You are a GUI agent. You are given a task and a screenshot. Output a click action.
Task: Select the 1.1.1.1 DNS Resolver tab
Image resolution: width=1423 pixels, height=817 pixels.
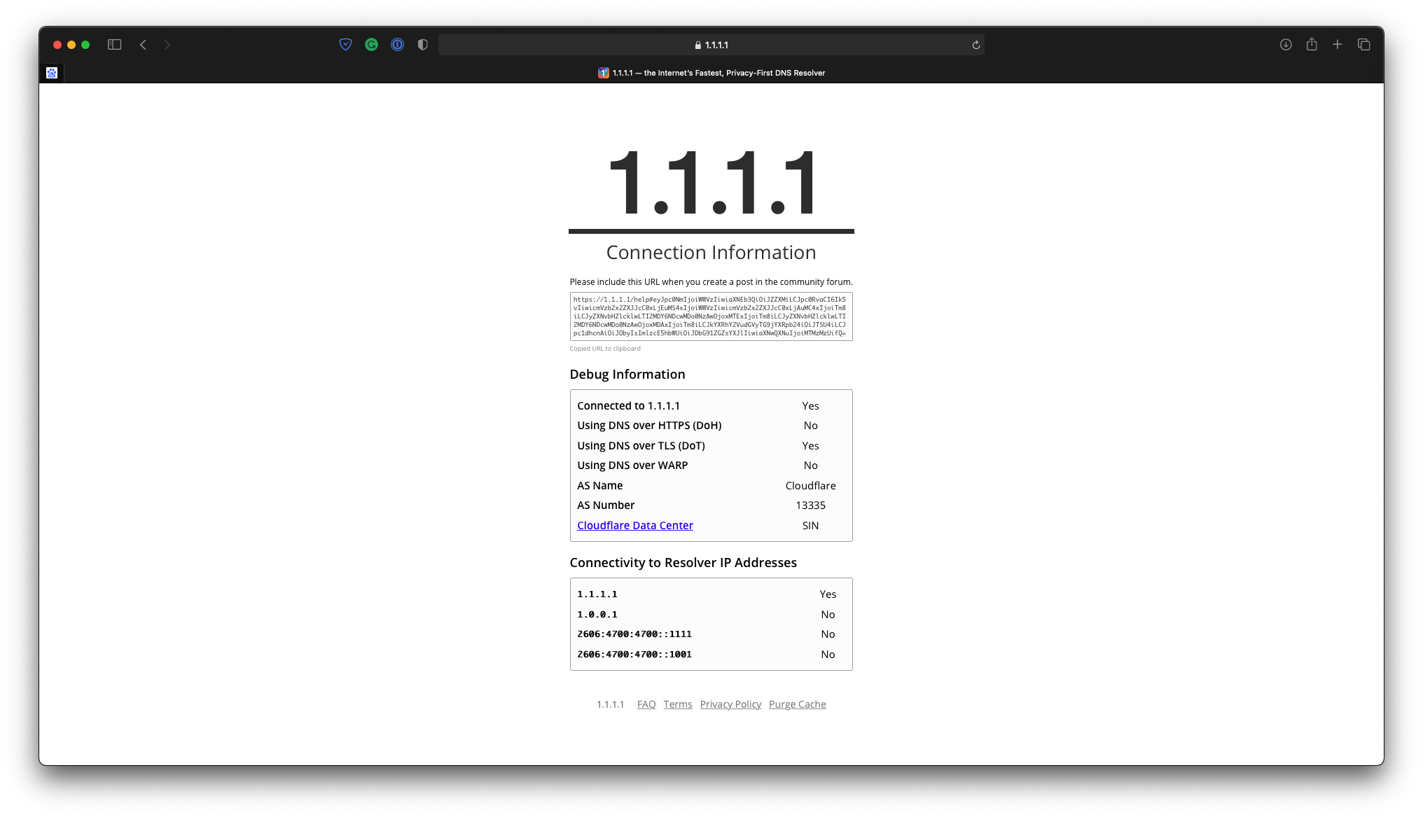711,73
